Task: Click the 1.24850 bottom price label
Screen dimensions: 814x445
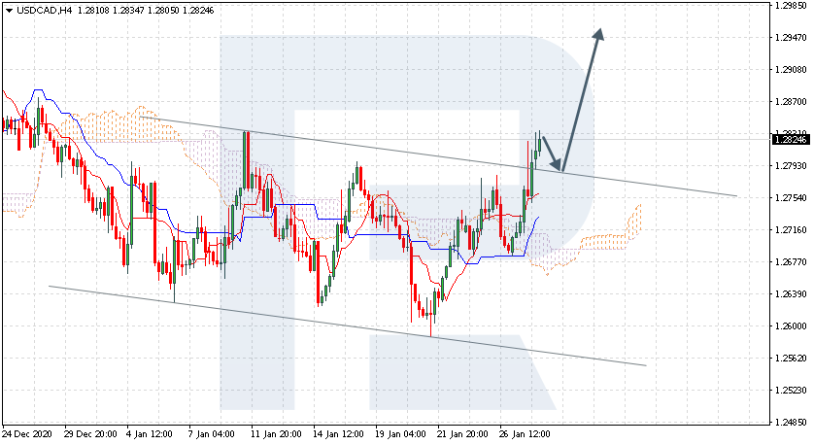Action: (x=791, y=423)
